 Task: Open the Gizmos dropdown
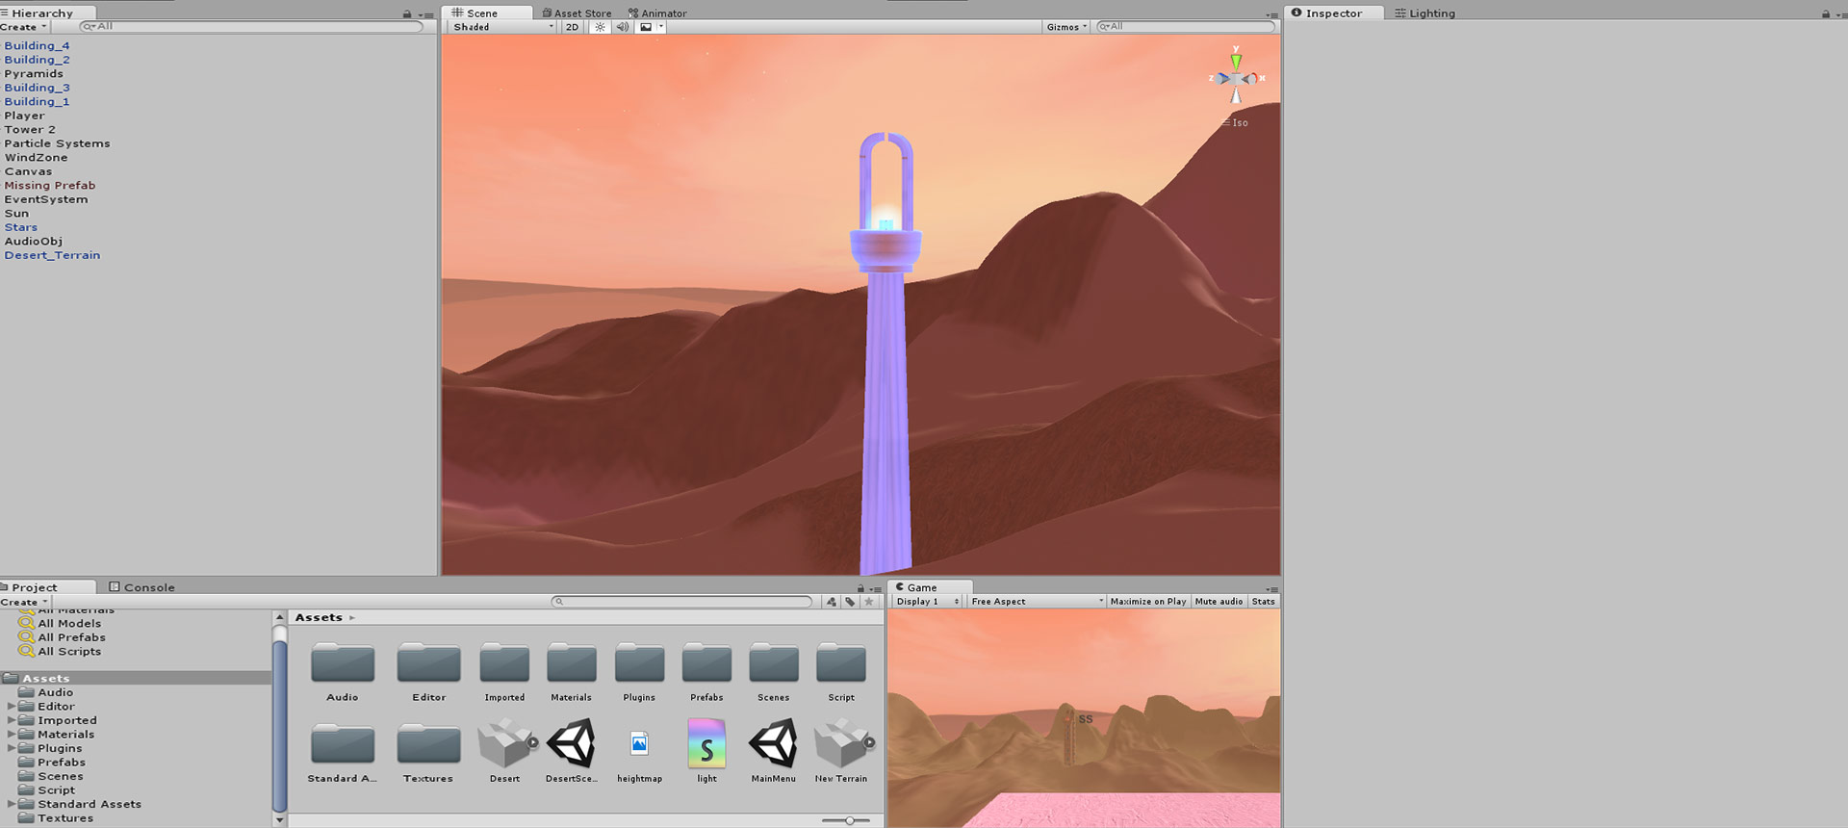coord(1065,27)
